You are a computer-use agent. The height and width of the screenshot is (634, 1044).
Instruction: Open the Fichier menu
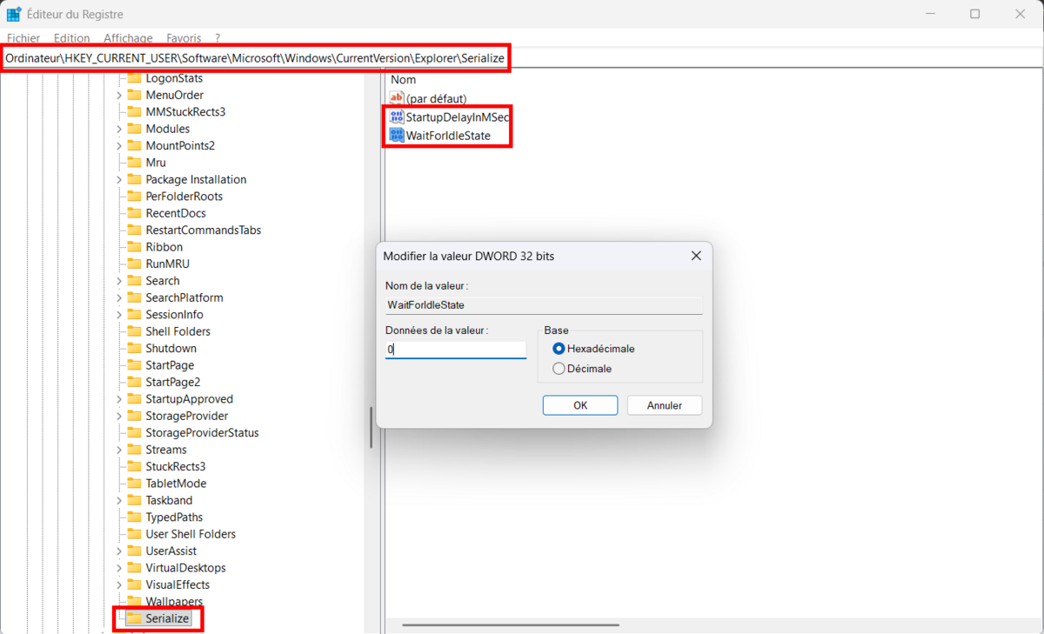(x=23, y=38)
